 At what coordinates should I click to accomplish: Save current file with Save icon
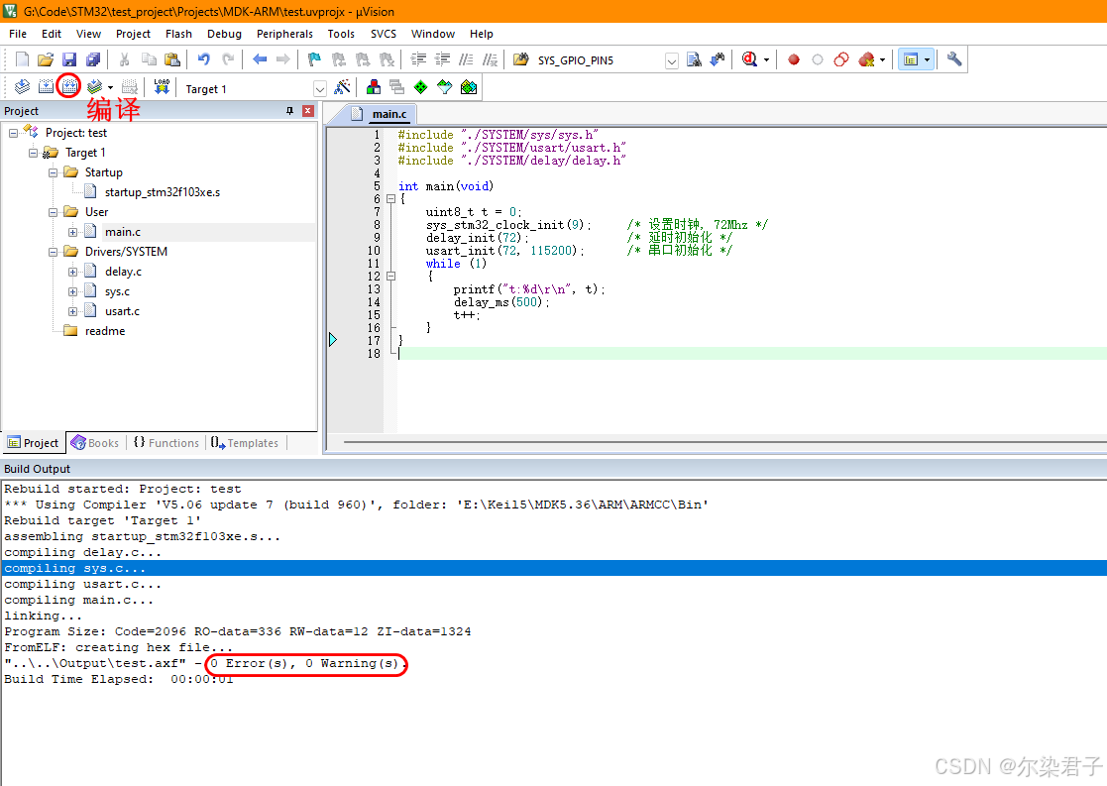[x=69, y=60]
